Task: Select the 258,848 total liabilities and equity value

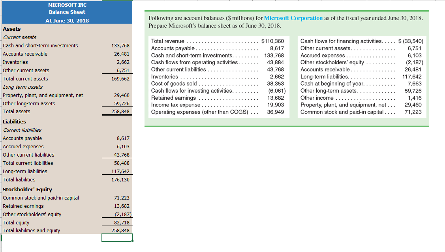Action: point(120,231)
